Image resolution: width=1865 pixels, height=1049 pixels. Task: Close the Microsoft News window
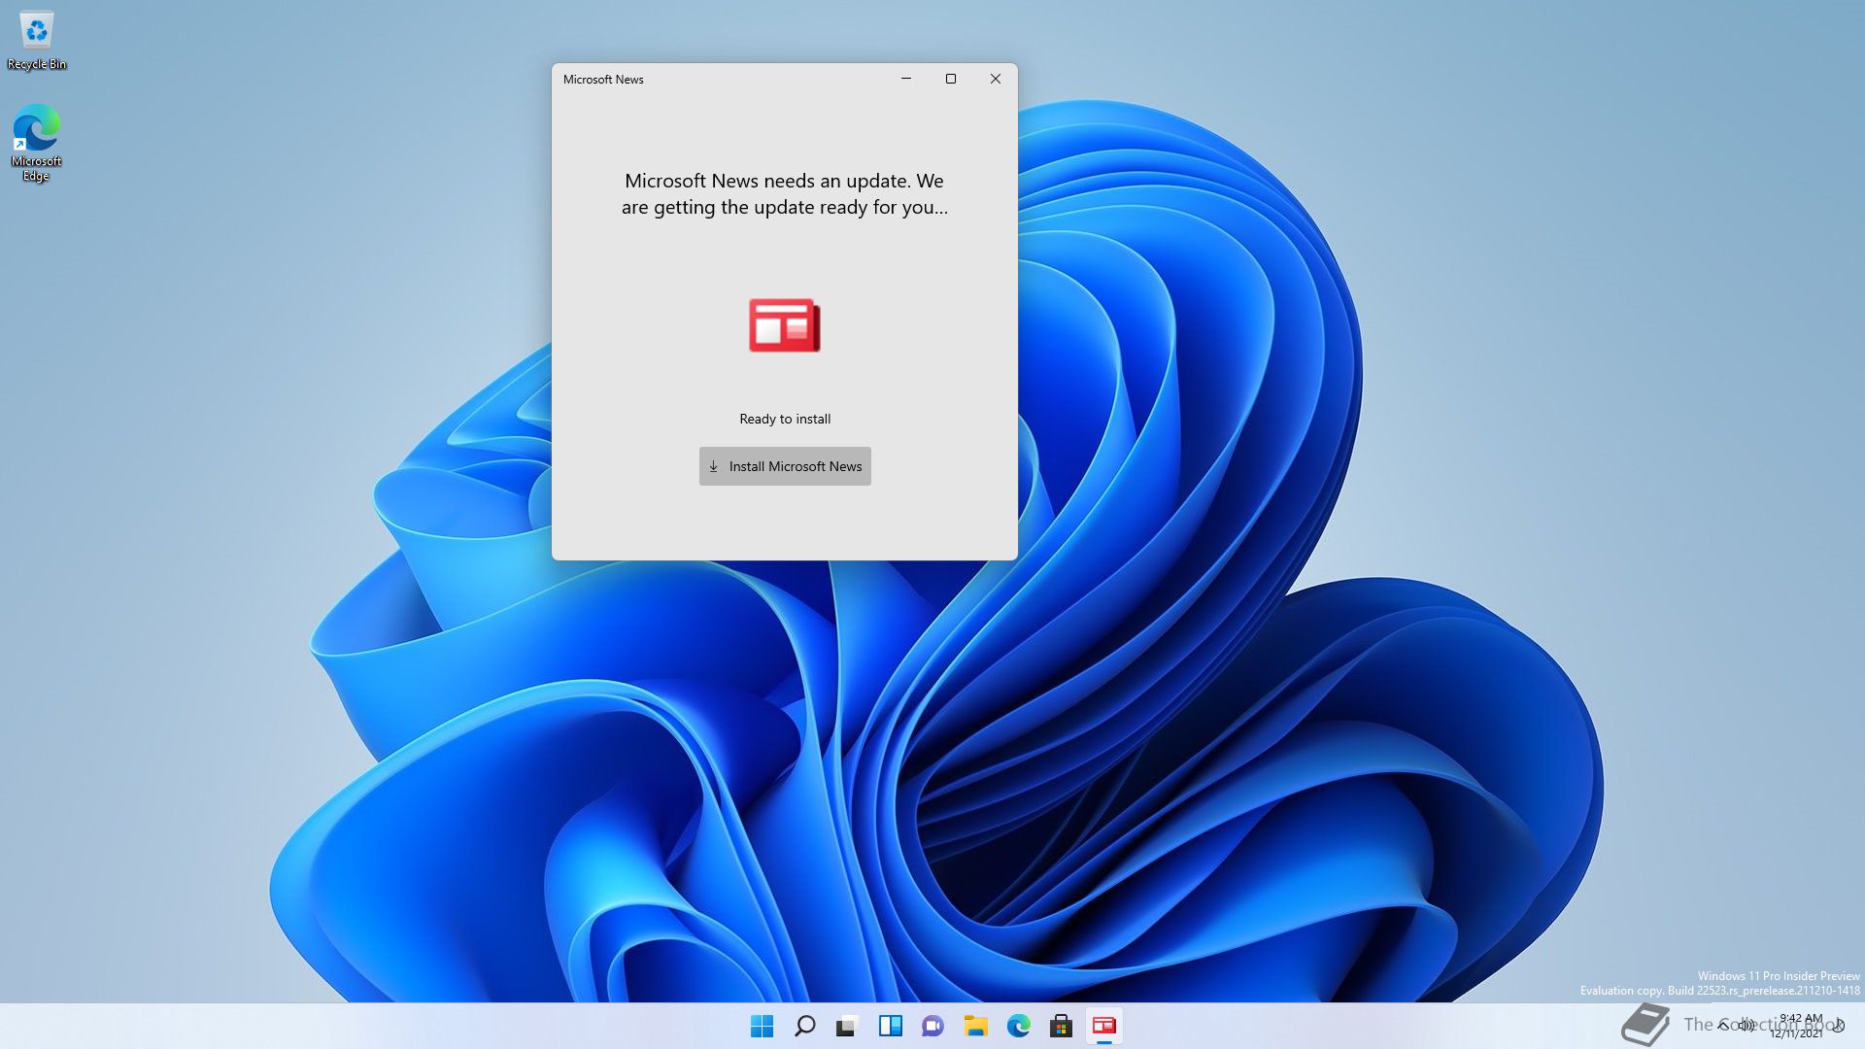[996, 79]
